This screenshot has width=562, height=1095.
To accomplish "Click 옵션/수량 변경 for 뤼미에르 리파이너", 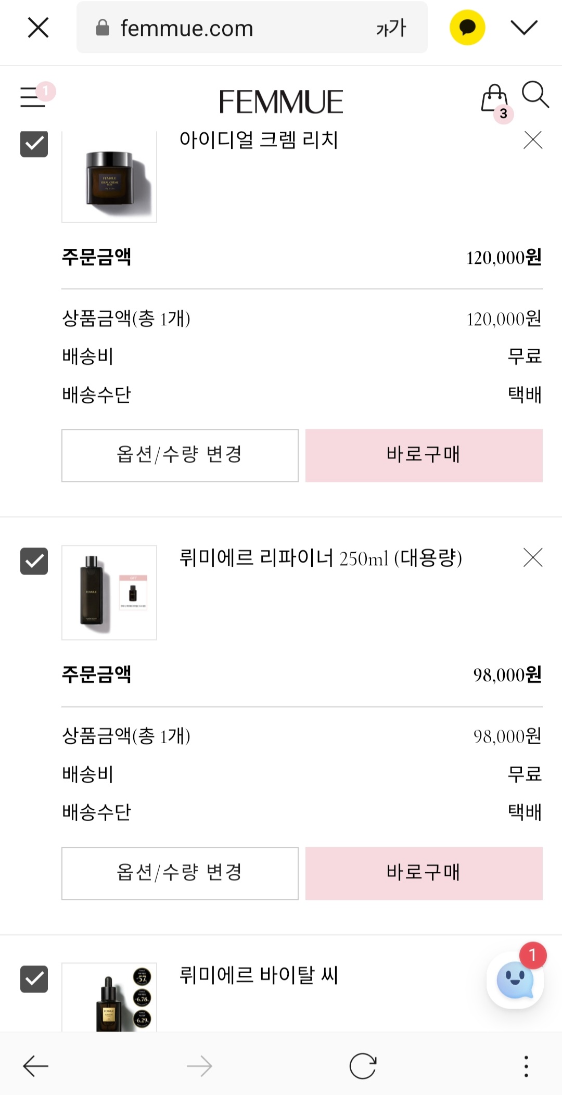I will 180,873.
